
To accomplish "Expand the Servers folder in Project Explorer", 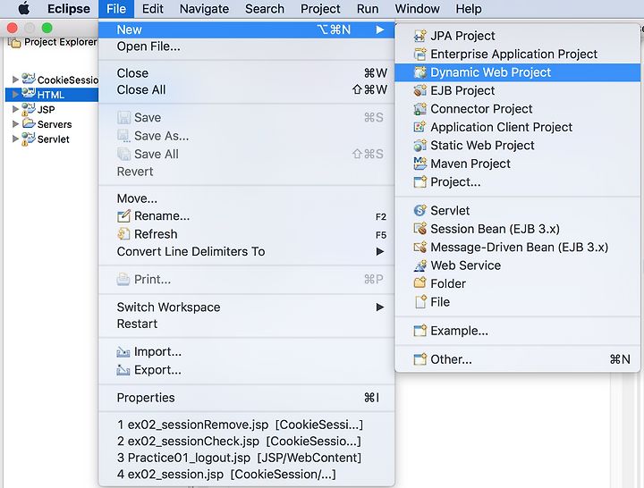I will 15,124.
